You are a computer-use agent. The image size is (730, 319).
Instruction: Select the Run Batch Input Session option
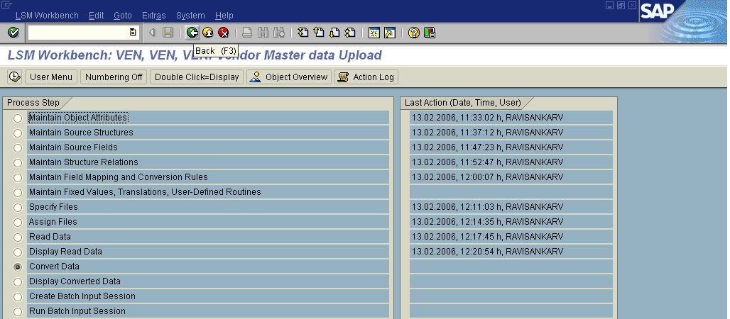click(18, 312)
